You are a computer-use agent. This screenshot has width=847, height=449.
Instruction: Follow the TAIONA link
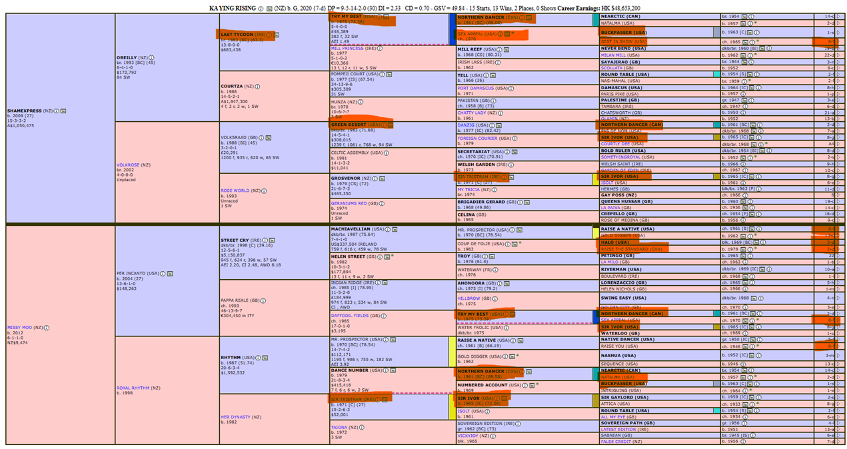339,427
